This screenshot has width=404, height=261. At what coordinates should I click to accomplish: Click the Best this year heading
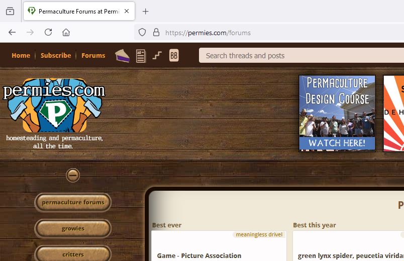315,225
